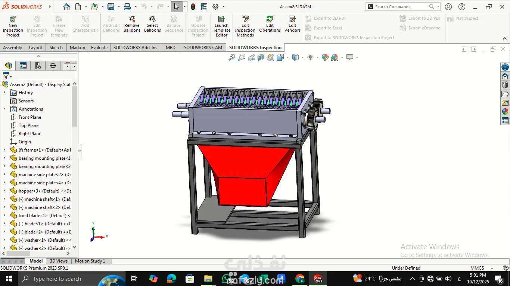Open the Custom Properties task pane icon
The width and height of the screenshot is (510, 286).
[505, 121]
